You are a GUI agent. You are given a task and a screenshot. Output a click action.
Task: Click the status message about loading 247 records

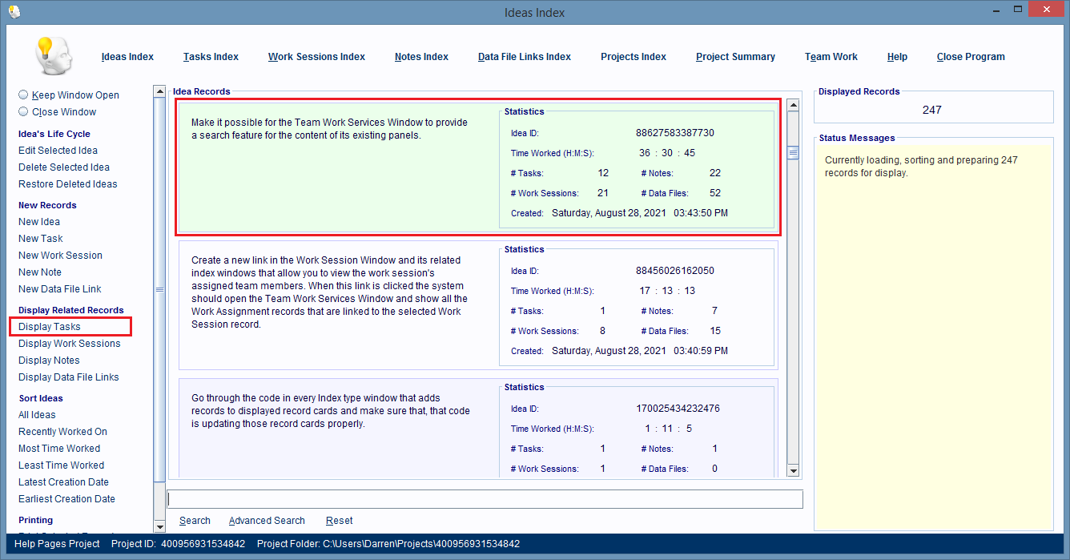coord(921,166)
